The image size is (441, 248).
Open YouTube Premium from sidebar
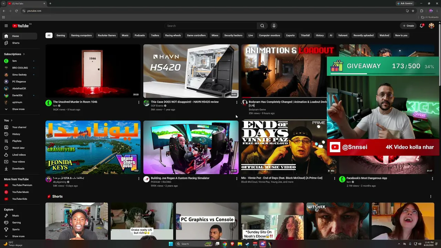coord(20,185)
